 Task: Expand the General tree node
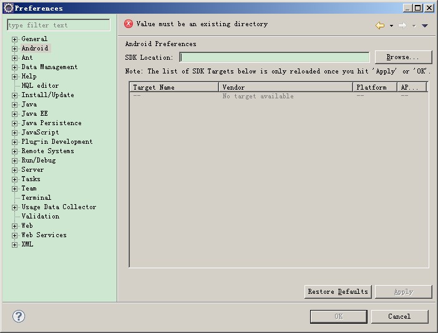click(x=14, y=39)
